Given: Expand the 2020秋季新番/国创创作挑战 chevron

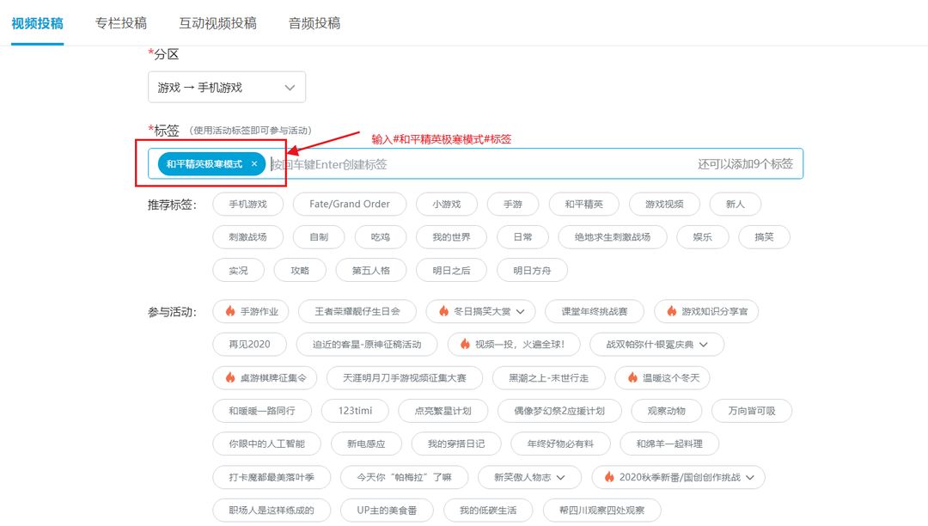Looking at the screenshot, I should pos(750,477).
